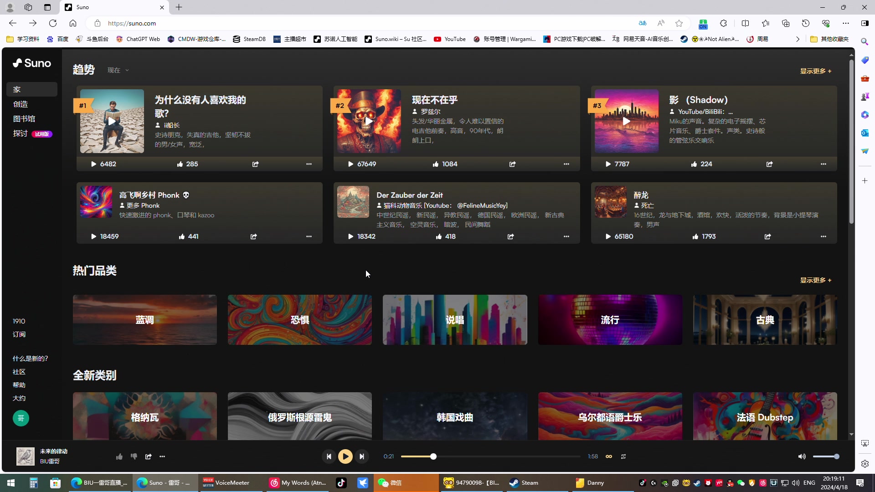Mute the player volume speaker

tap(802, 456)
